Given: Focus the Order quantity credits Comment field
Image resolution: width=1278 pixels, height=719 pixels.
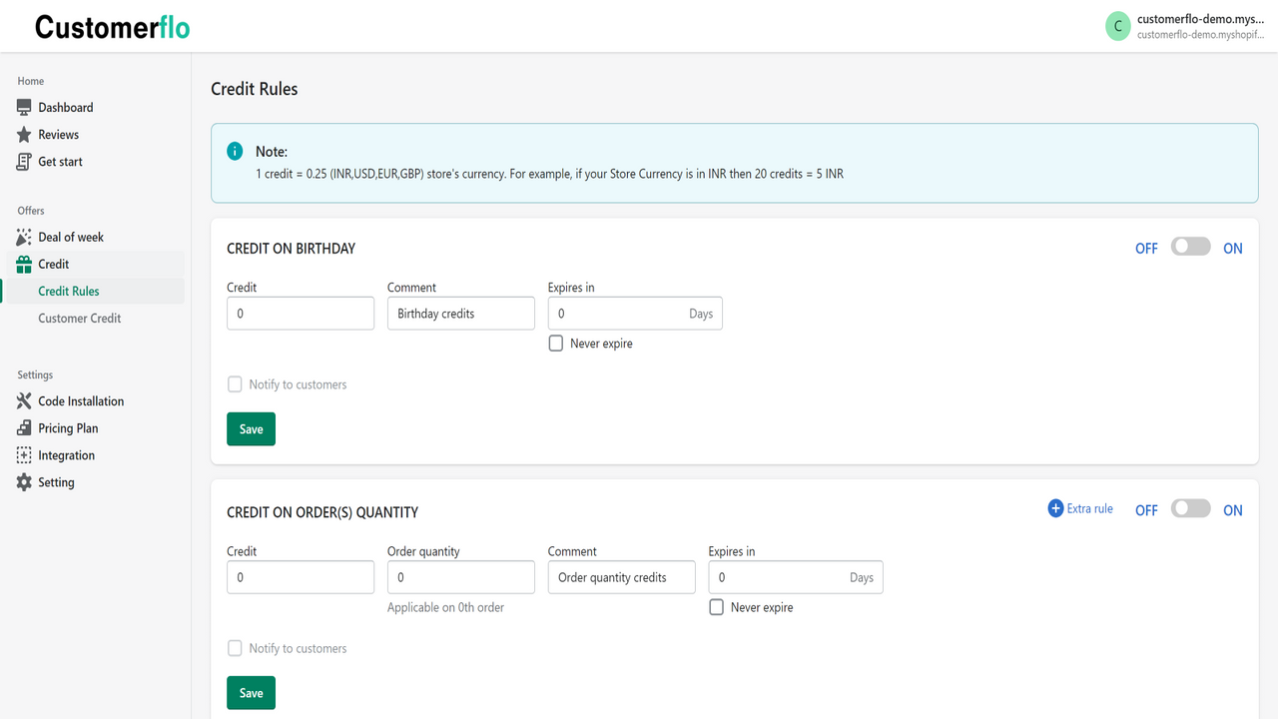Looking at the screenshot, I should tap(621, 576).
